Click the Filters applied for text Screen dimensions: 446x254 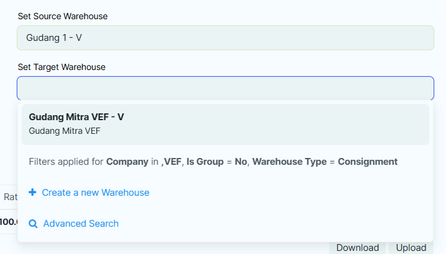[66, 162]
